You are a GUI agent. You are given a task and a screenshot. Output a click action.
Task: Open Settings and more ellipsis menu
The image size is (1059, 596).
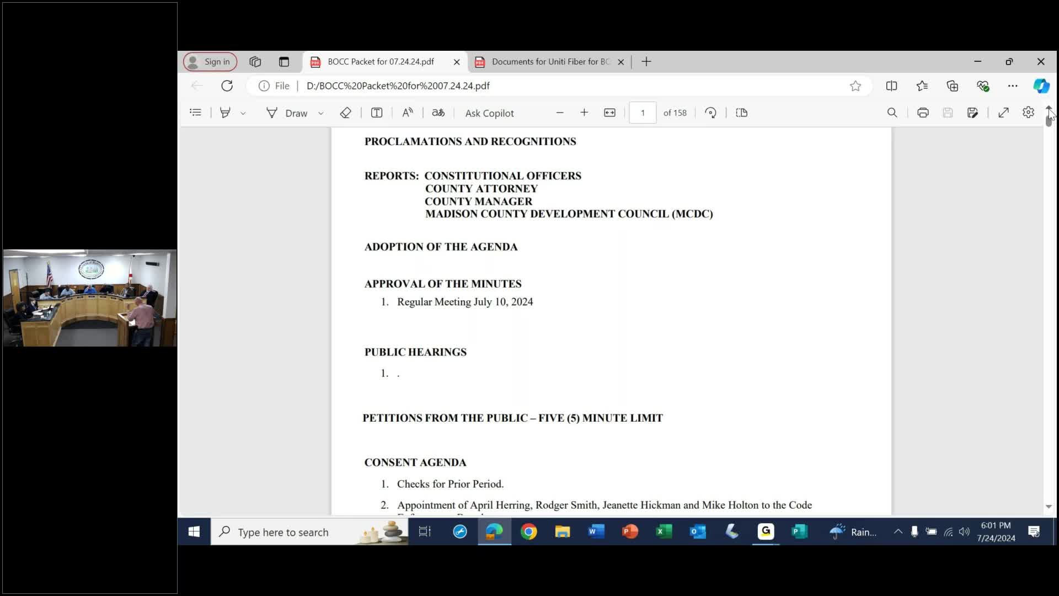tap(1013, 86)
